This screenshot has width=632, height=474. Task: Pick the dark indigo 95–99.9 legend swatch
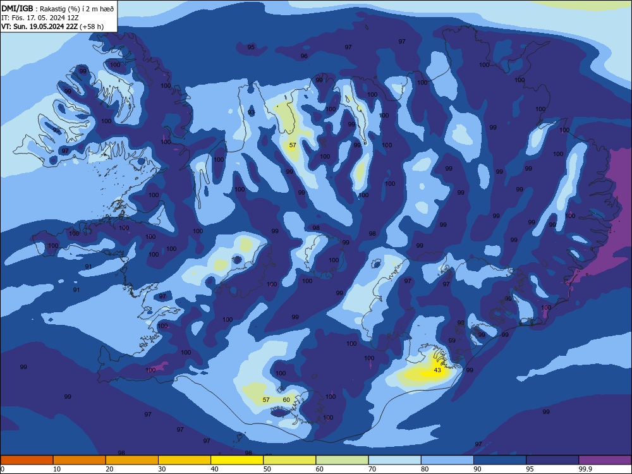click(552, 460)
